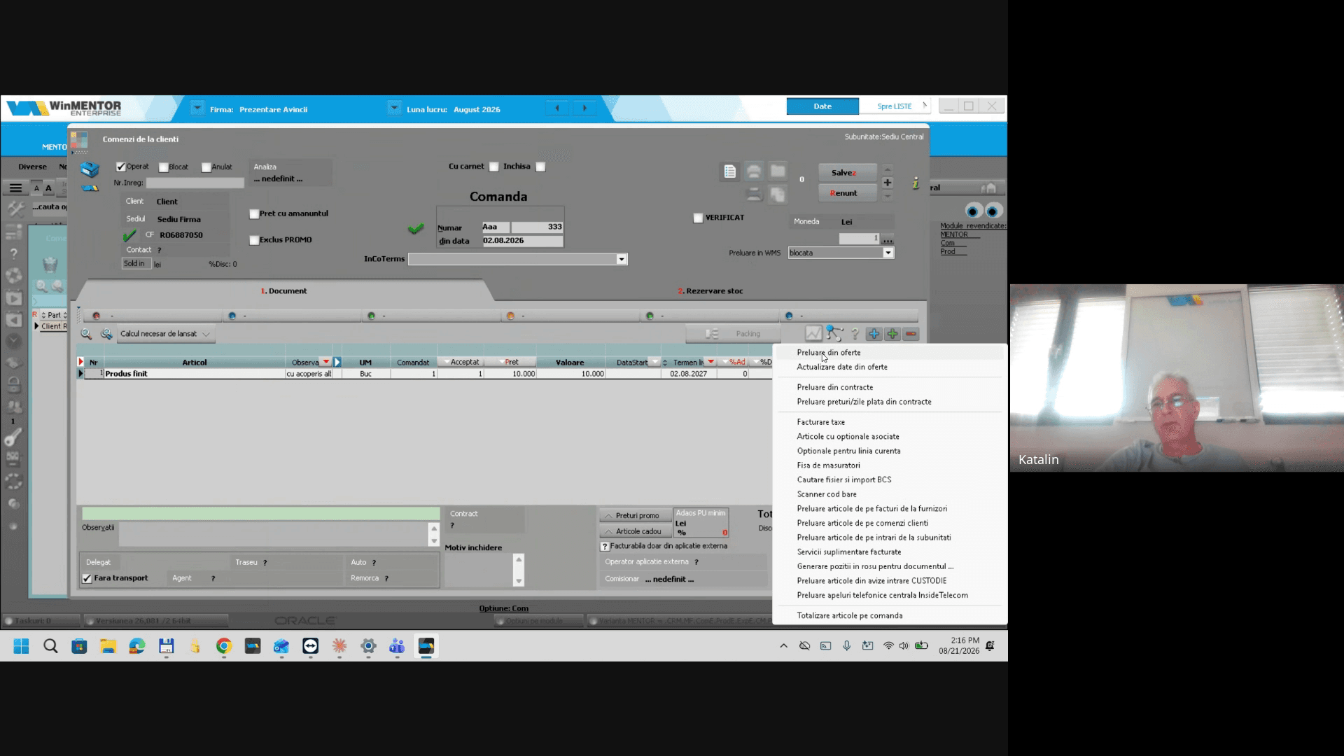This screenshot has width=1344, height=756.
Task: Switch to 2. Rezervare stoc tab
Action: (x=710, y=290)
